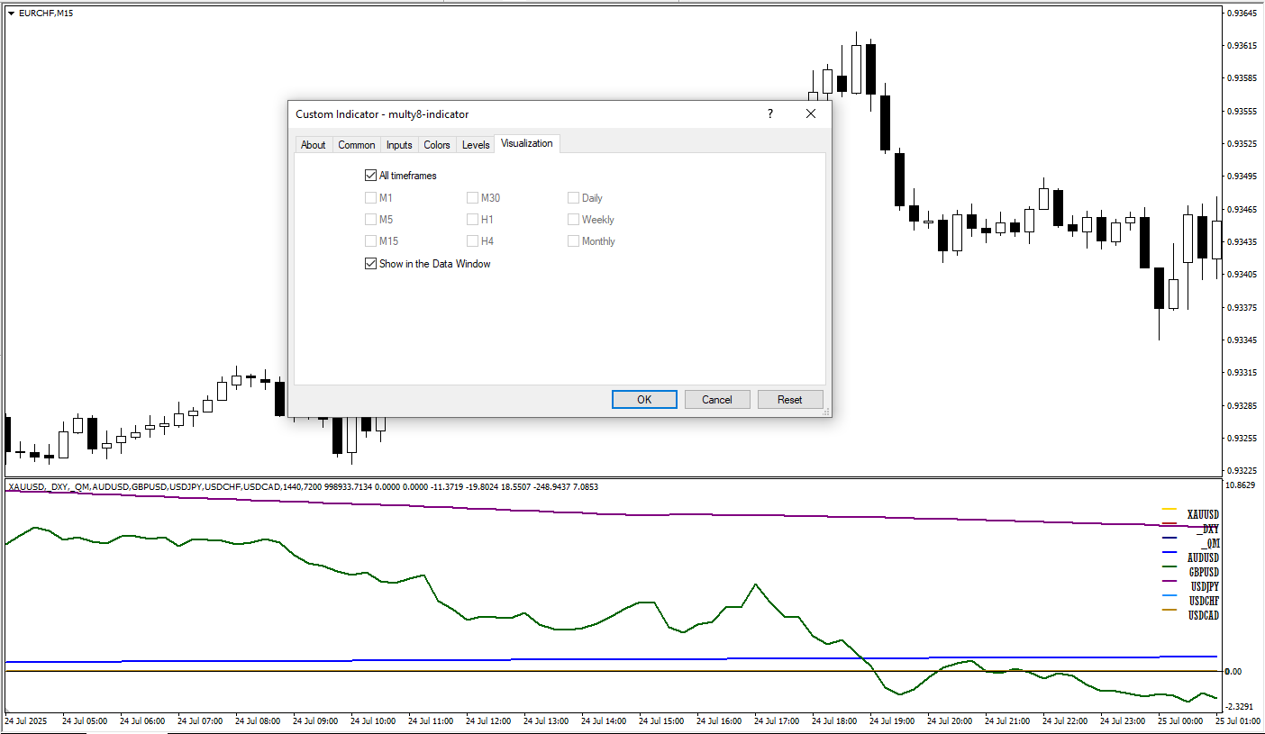Click the help question mark button
The image size is (1265, 734).
coord(769,114)
